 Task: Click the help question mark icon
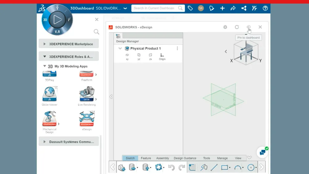pos(265,8)
